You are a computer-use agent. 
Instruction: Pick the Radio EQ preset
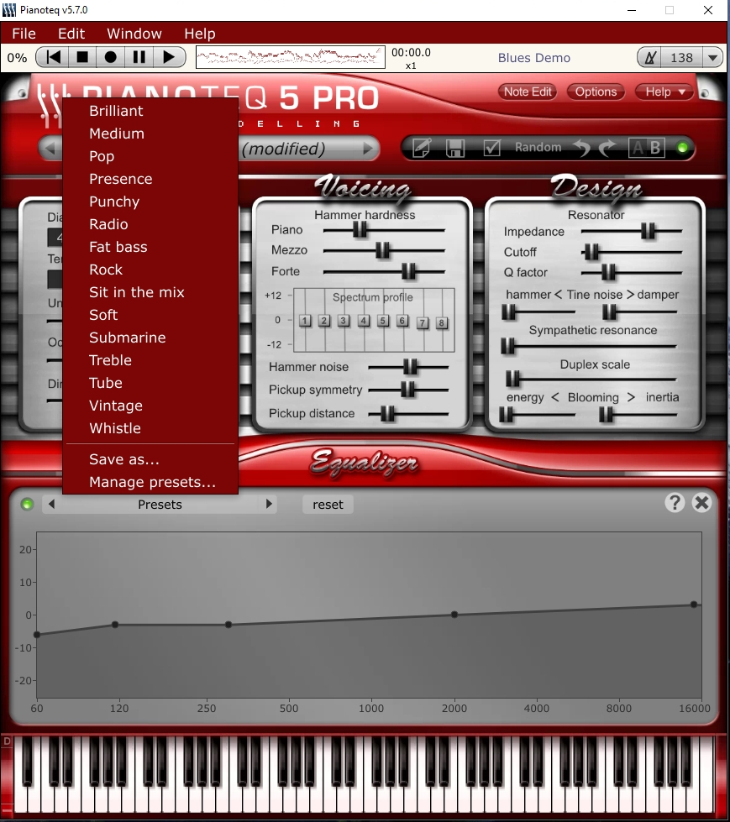[x=150, y=224]
